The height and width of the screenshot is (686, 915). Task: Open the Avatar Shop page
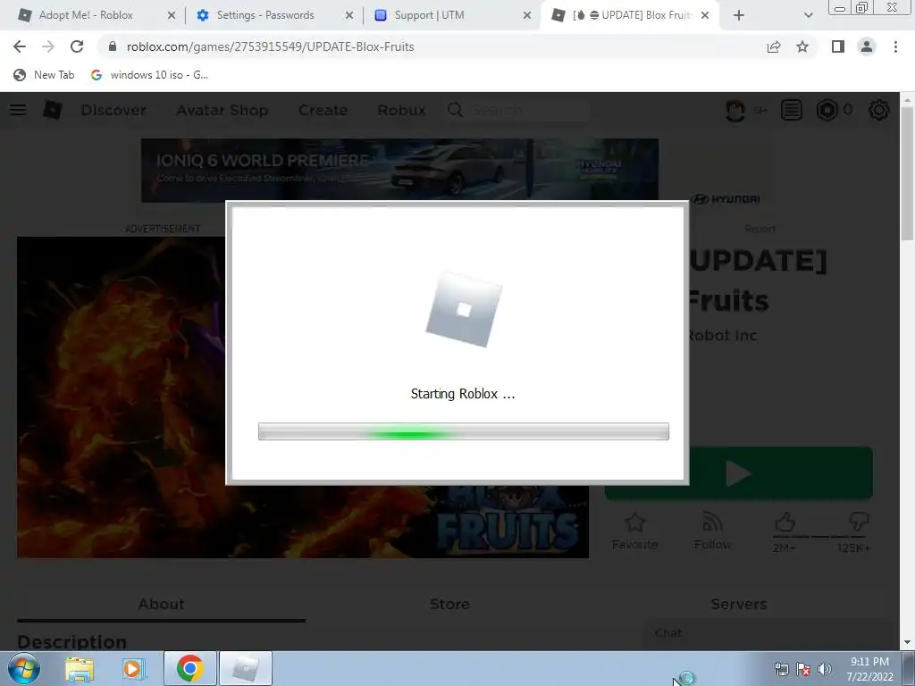point(222,110)
